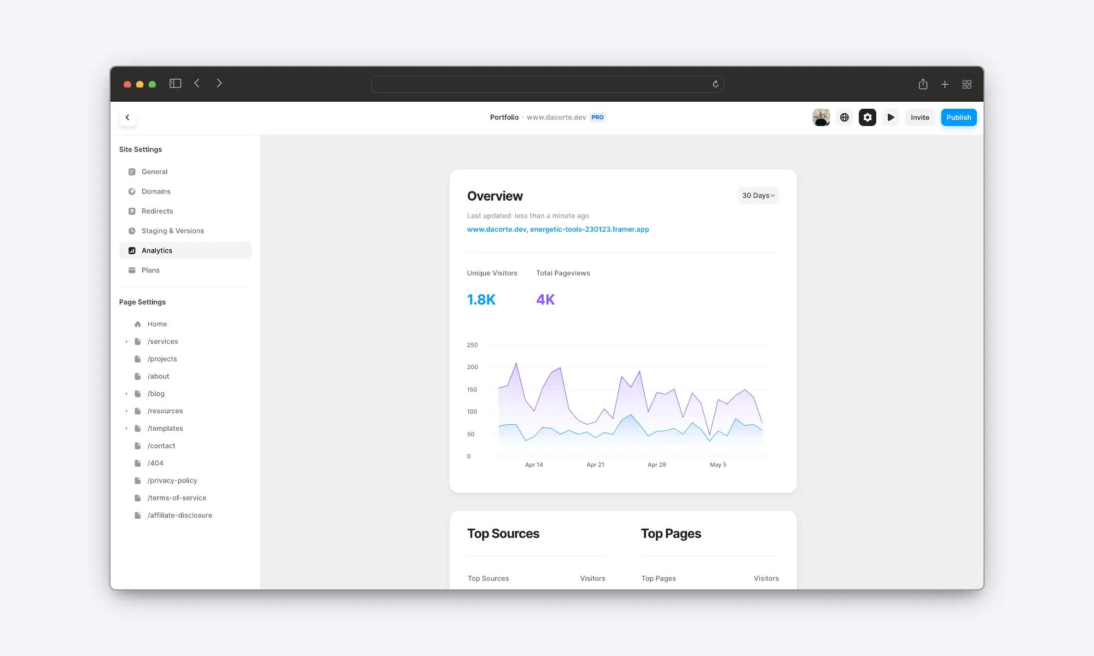The image size is (1094, 656).
Task: Select the Analytics menu item
Action: [x=156, y=250]
